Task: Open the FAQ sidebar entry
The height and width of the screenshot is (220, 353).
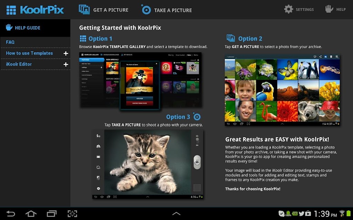Action: click(10, 42)
